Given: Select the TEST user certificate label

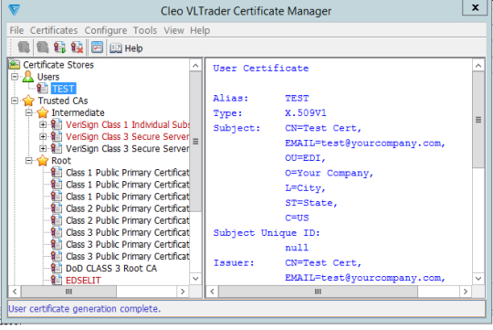Looking at the screenshot, I should (64, 89).
